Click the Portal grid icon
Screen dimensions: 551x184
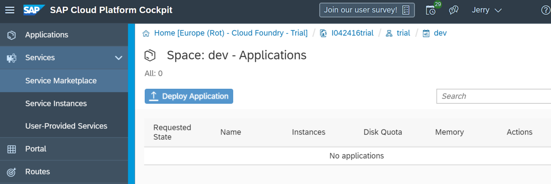pyautogui.click(x=12, y=149)
